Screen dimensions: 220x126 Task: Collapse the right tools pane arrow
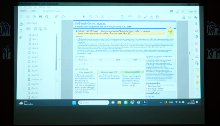point(192,60)
